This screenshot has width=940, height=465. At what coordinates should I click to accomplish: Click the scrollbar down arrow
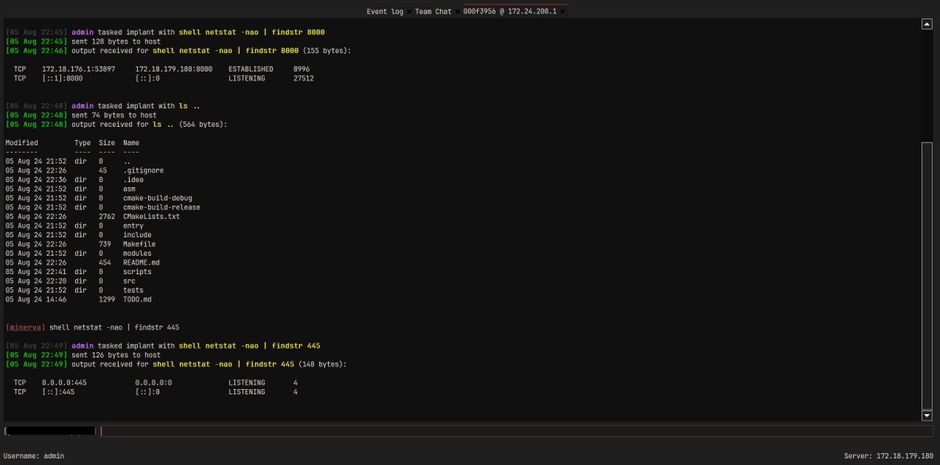pyautogui.click(x=927, y=416)
